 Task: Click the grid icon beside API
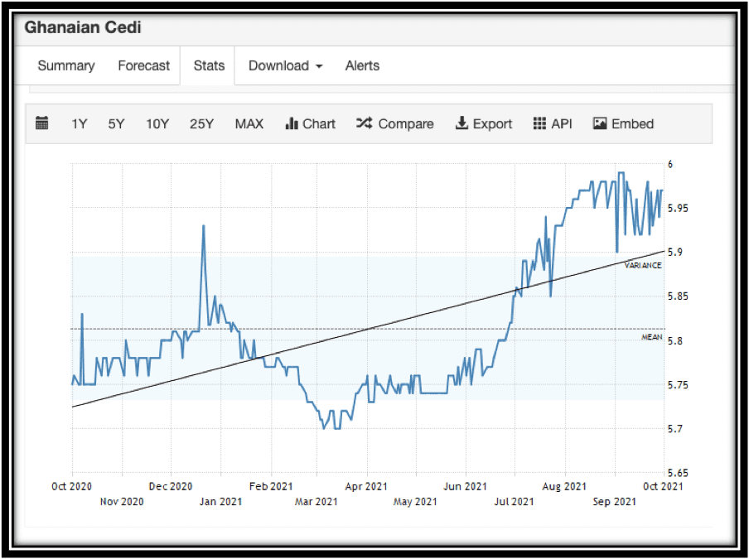pyautogui.click(x=539, y=123)
